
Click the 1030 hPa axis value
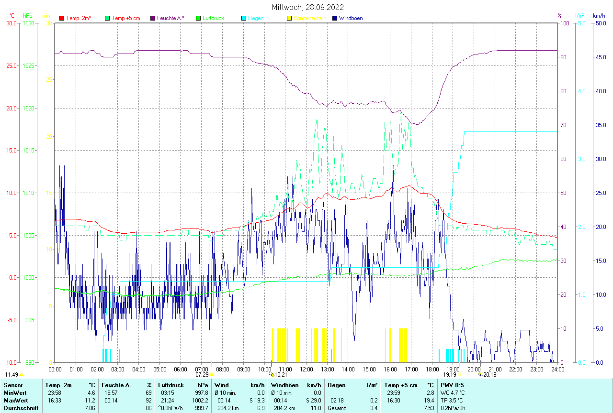(x=29, y=23)
